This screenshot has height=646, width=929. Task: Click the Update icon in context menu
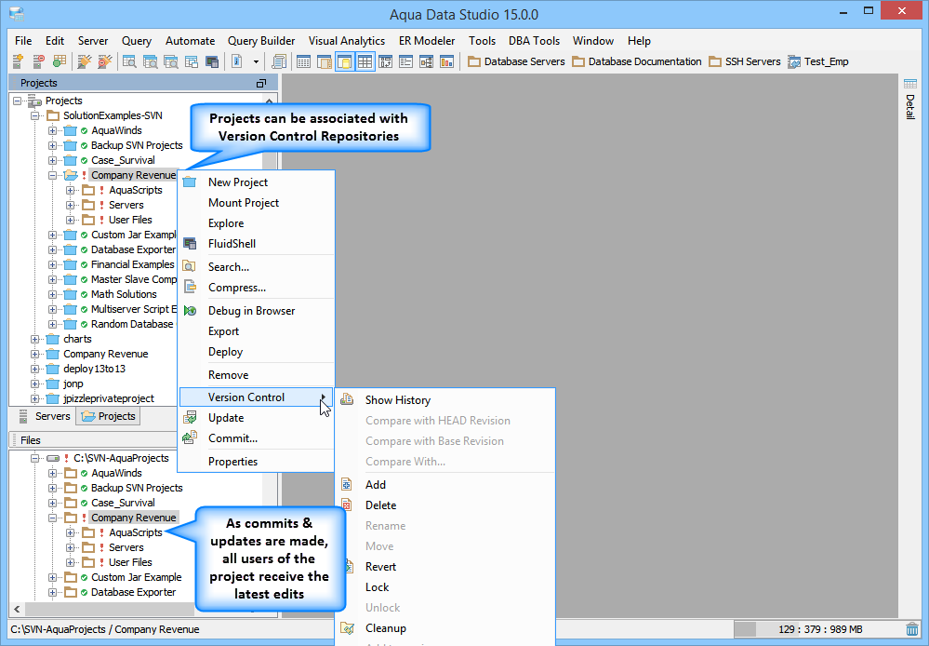190,418
